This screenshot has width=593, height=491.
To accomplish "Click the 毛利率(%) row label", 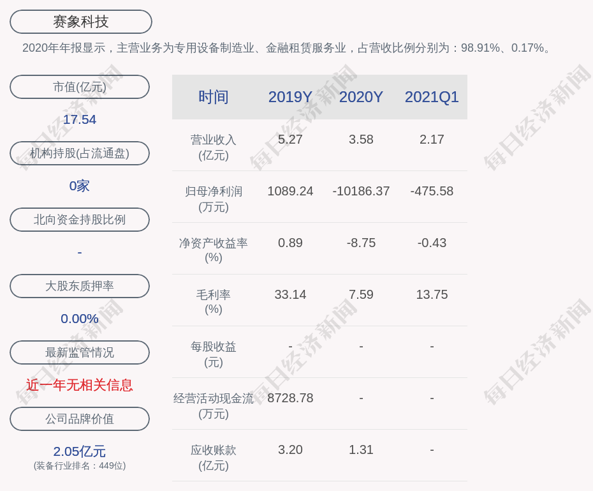I will point(214,302).
